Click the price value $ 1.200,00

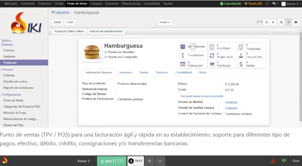232,84
